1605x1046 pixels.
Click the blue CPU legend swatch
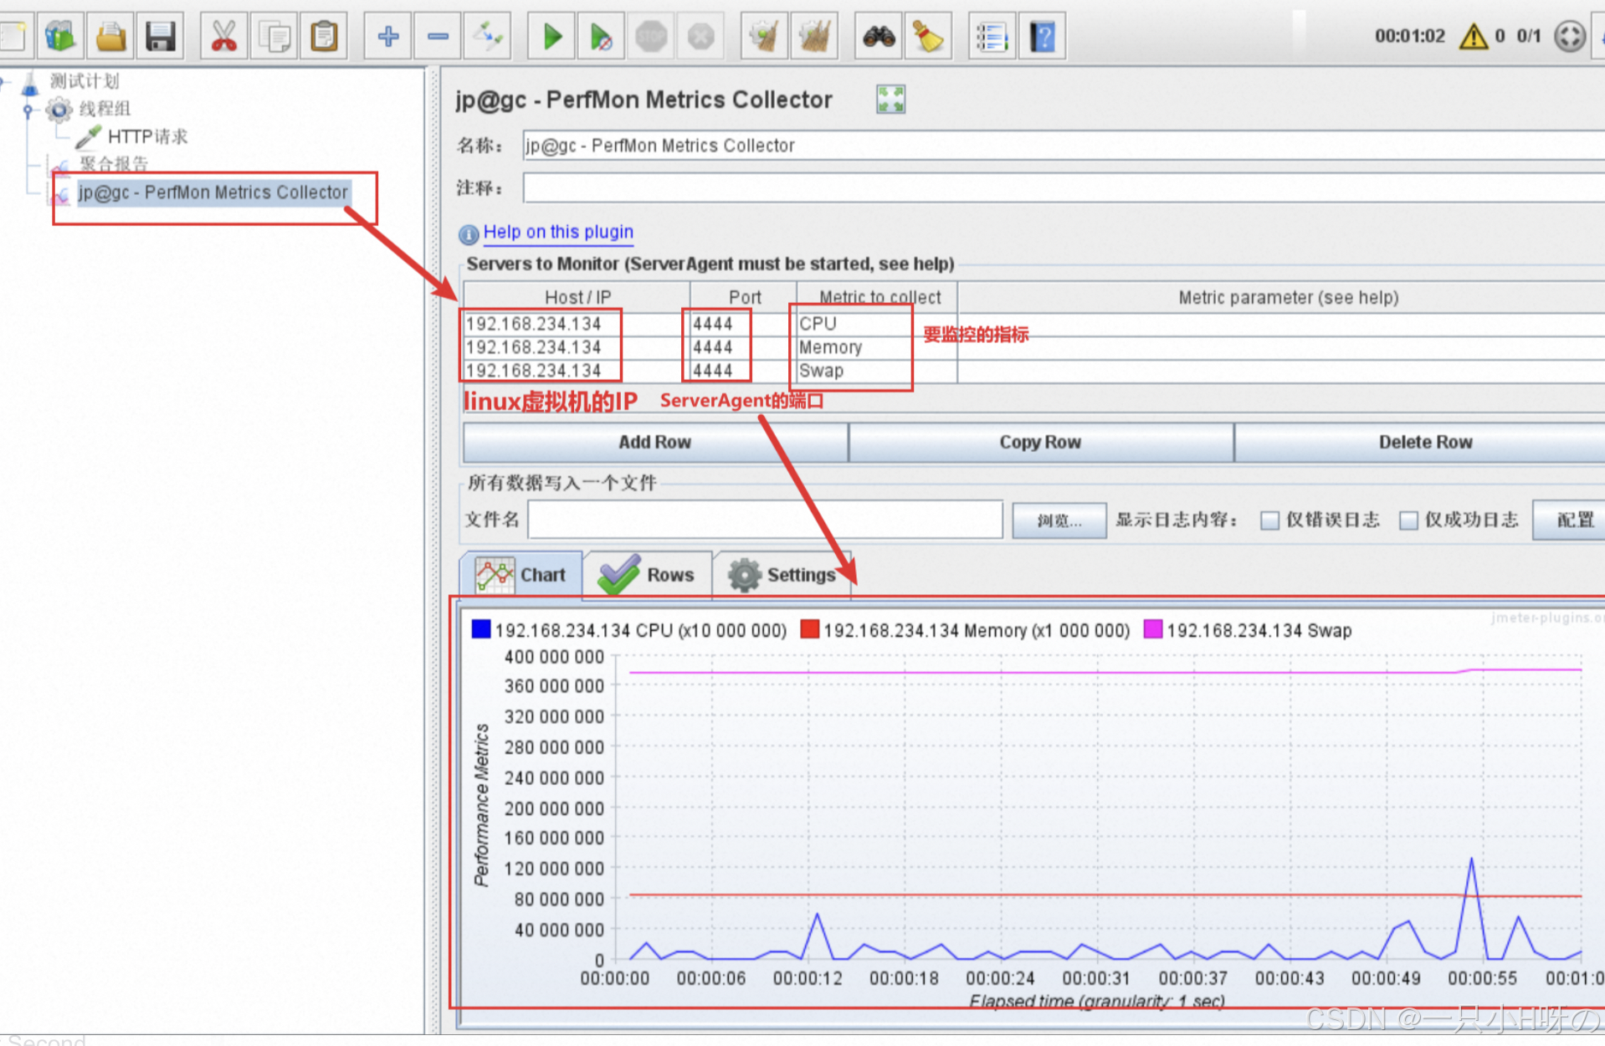(x=481, y=629)
